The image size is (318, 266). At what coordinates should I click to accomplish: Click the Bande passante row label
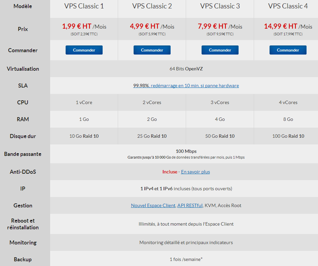[23, 154]
